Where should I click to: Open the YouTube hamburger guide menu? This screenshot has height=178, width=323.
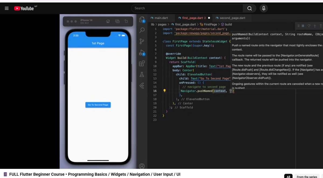(x=6, y=8)
